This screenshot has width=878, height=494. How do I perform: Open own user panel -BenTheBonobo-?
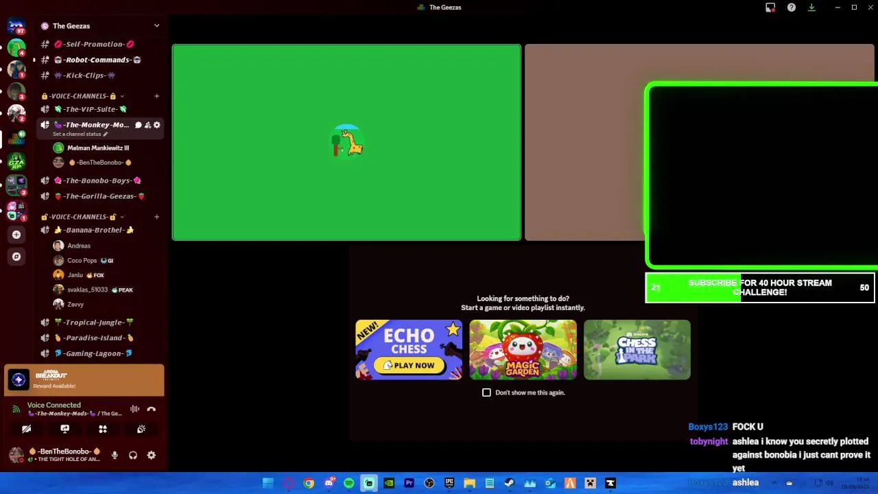[x=56, y=455]
